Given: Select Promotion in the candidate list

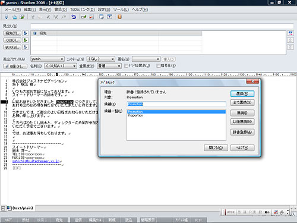Looking at the screenshot, I should point(176,112).
